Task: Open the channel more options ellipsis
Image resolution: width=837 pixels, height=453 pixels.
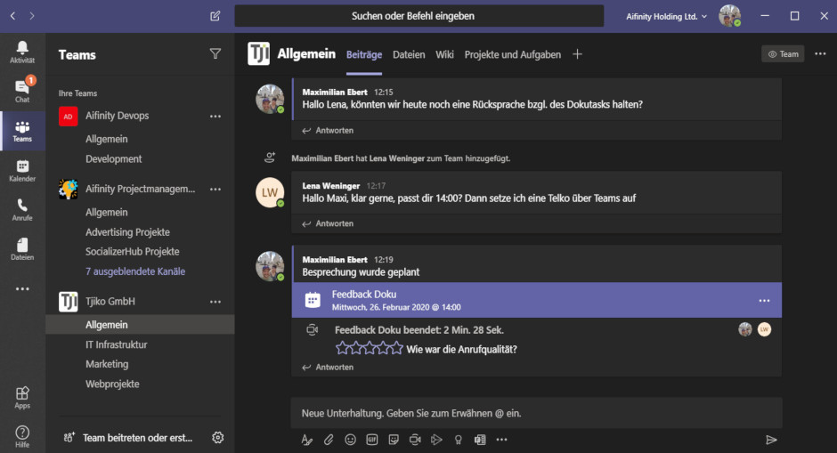Action: [x=820, y=54]
